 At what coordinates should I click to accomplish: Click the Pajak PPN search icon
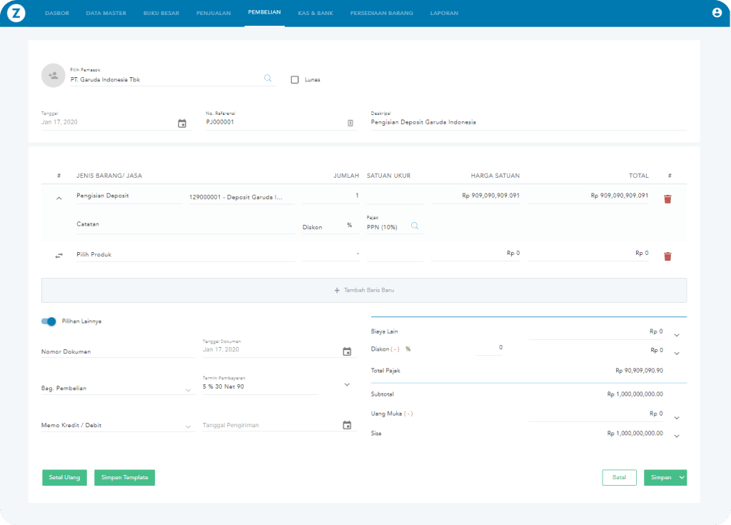[x=414, y=226]
